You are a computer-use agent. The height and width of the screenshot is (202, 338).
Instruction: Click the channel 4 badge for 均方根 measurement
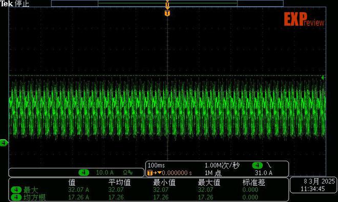[16, 197]
